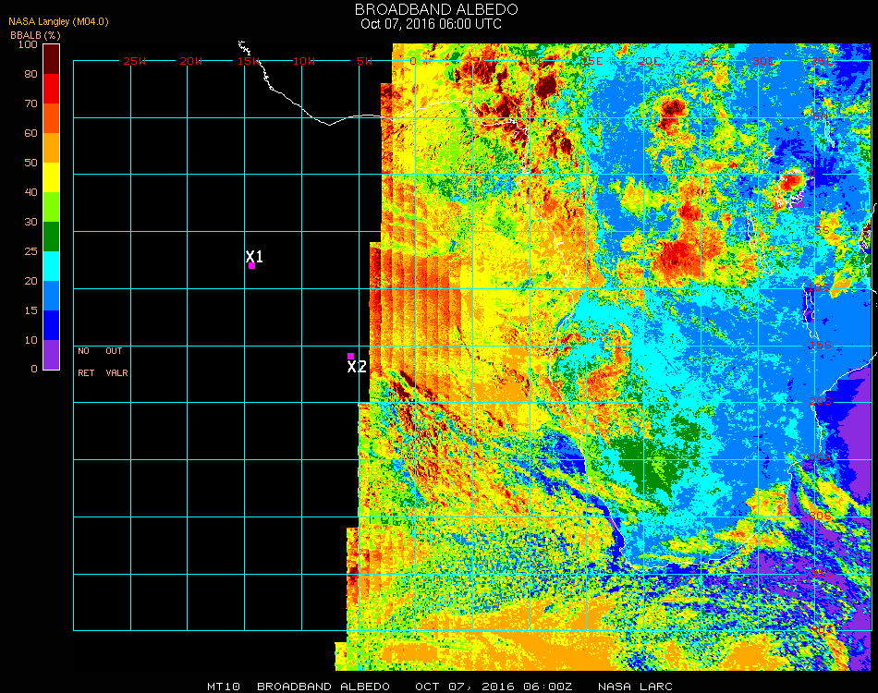Click the 5W longitude label
This screenshot has width=878, height=693.
[x=364, y=61]
